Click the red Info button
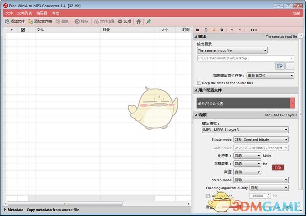 coord(278,167)
